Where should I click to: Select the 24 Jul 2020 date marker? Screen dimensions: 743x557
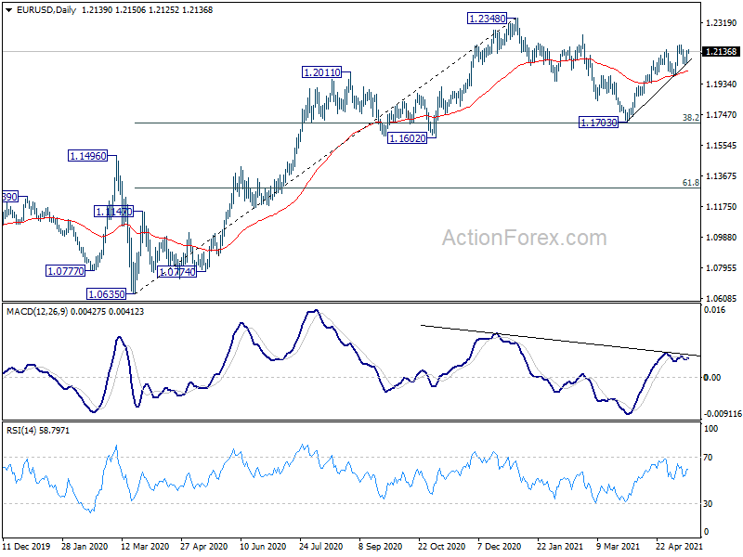(320, 546)
